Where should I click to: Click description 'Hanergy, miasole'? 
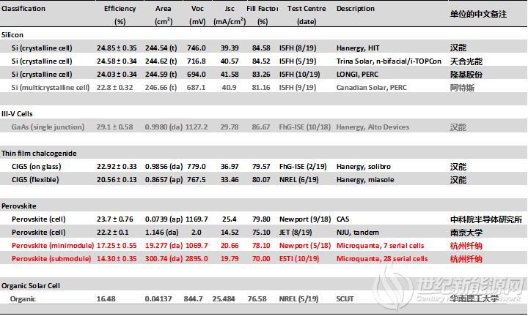365,180
